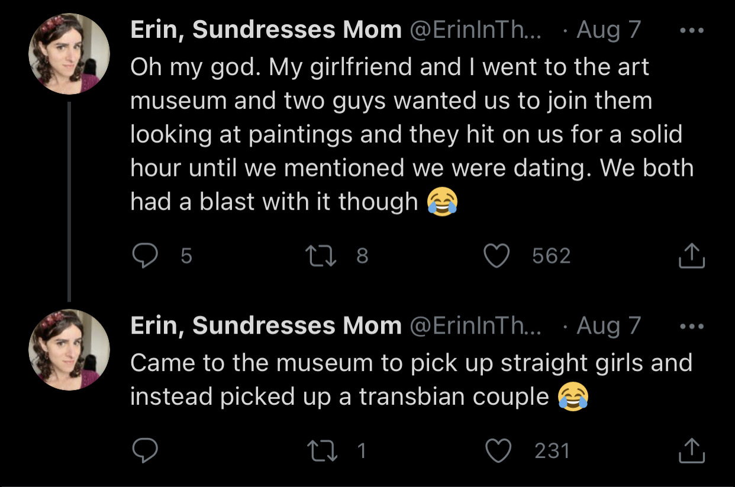Open Erin, Sundresses Mom name on the second tweet
This screenshot has width=735, height=487.
pyautogui.click(x=266, y=325)
